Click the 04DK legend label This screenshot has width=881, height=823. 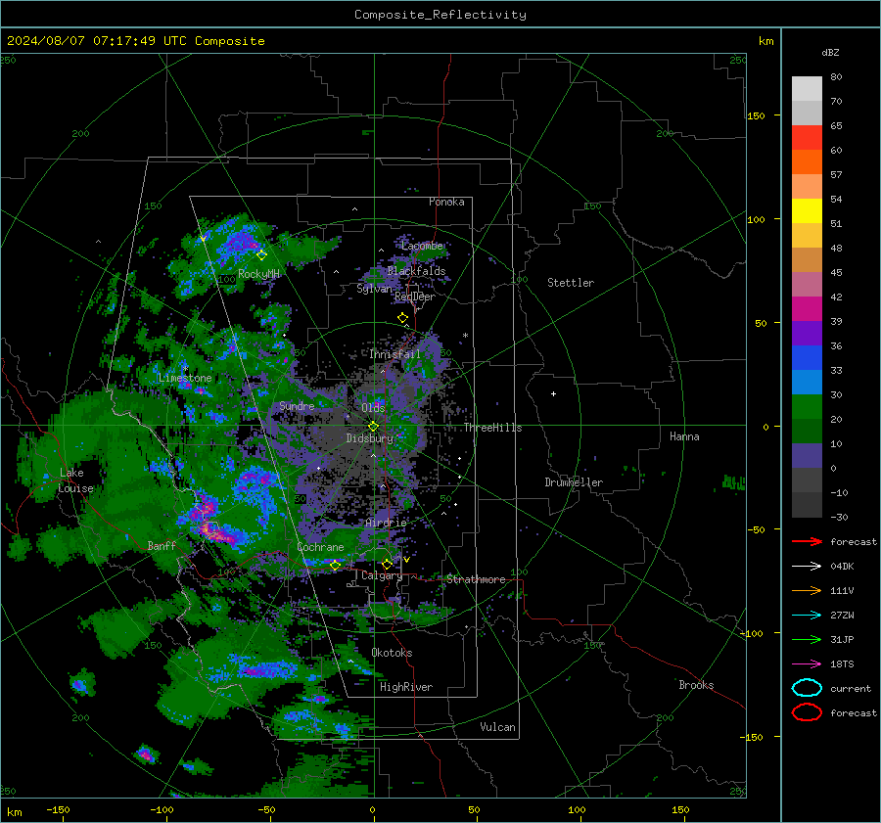pyautogui.click(x=842, y=567)
